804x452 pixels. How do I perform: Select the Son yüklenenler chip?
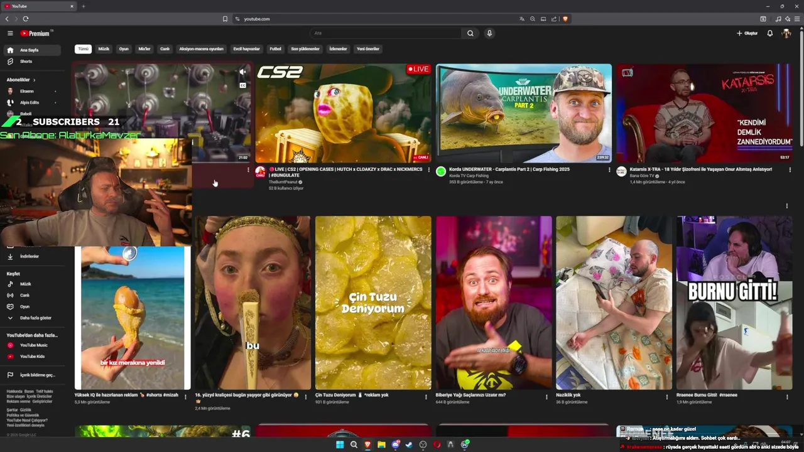[x=305, y=49]
